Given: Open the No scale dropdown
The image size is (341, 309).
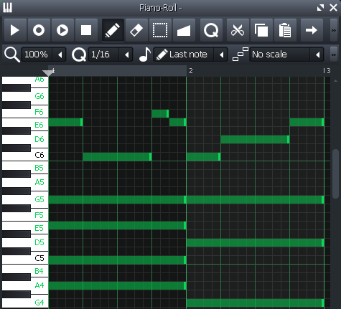Looking at the screenshot, I should pyautogui.click(x=286, y=54).
